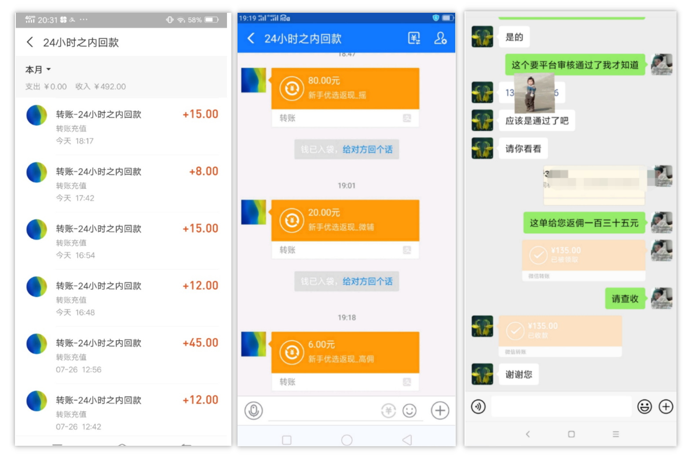Viewport: 684px width, 459px height.
Task: Open the +8.00 transfer at 17:42
Action: click(x=122, y=184)
